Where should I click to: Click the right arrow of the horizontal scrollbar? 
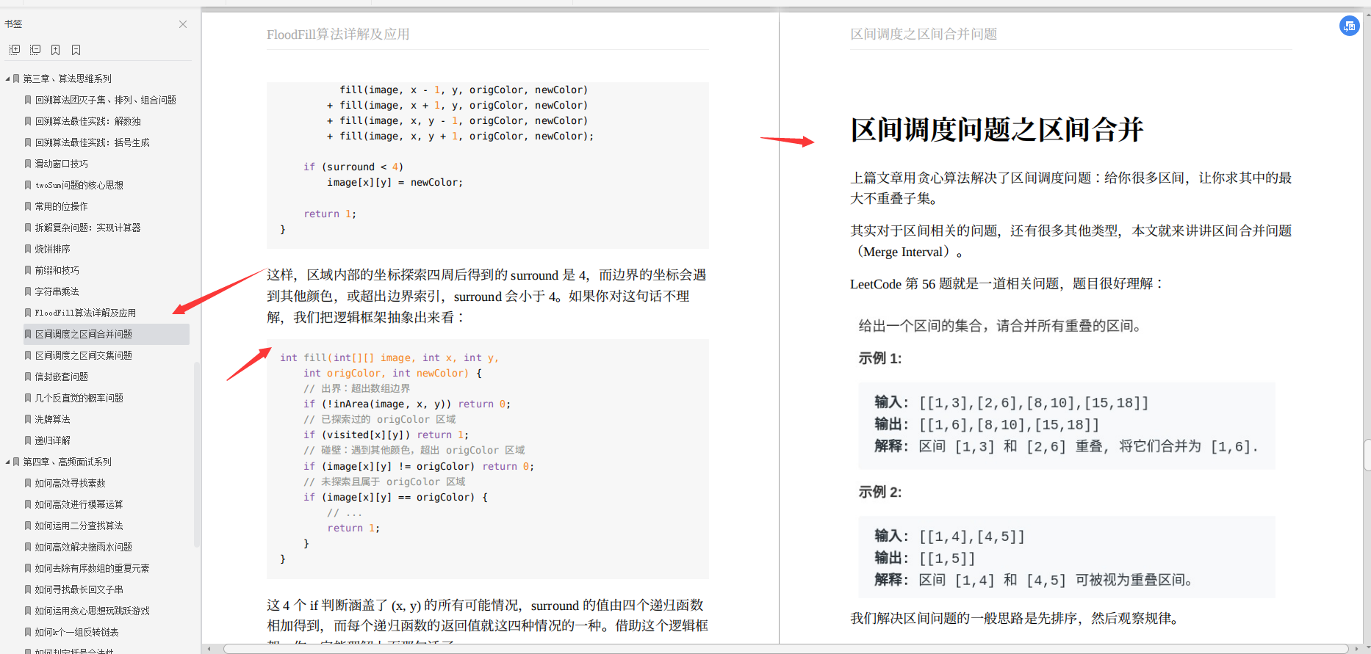[1356, 649]
